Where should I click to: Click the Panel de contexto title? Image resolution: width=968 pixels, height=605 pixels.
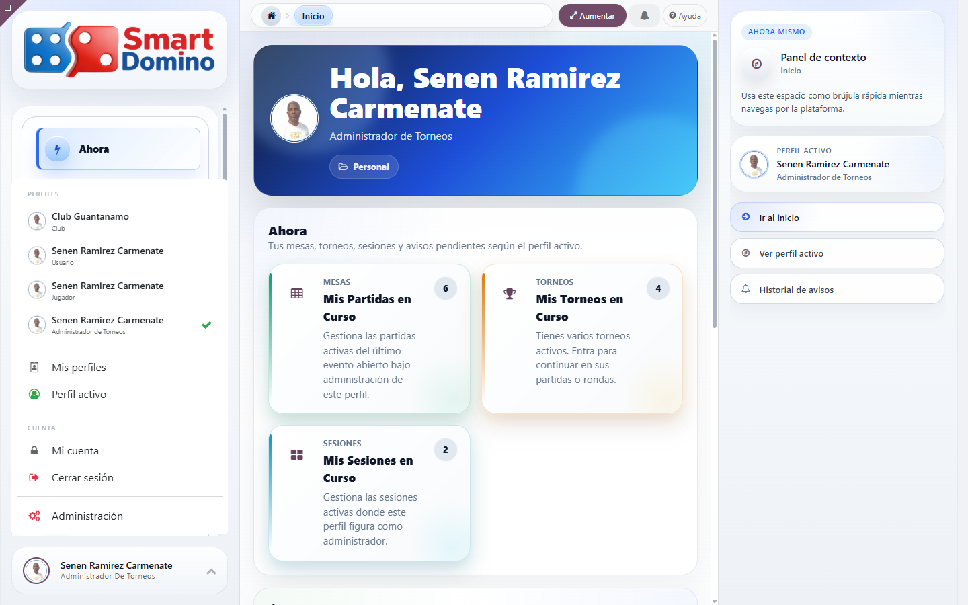click(823, 58)
